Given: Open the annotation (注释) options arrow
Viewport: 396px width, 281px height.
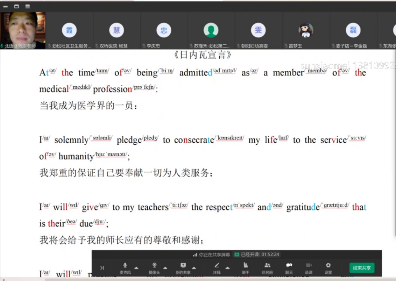Looking at the screenshot, I should 228,268.
